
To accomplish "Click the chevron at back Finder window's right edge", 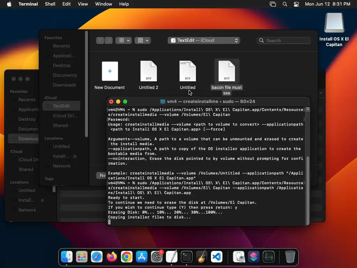I will tap(321, 93).
